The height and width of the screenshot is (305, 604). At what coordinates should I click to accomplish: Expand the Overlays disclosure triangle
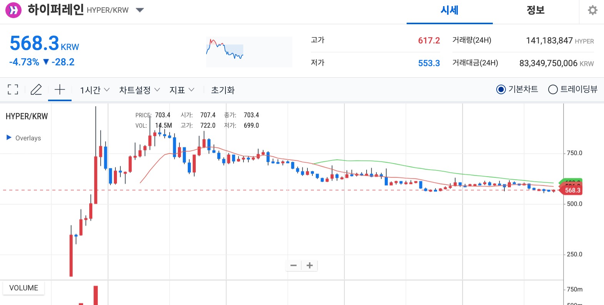(9, 137)
